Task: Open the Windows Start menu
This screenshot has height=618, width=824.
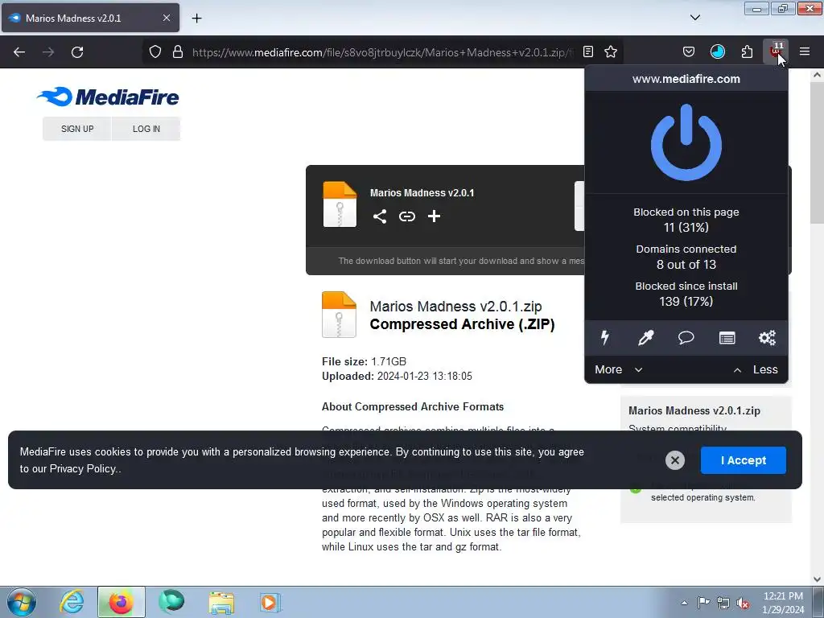Action: 21,602
